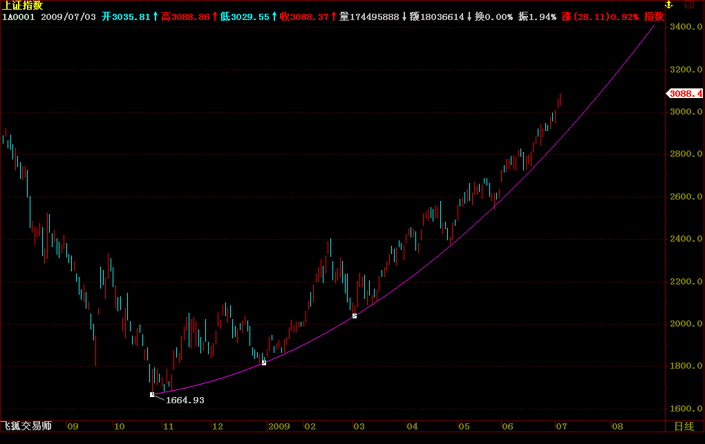
Task: Click the 2600.0 price axis label
Action: [x=686, y=197]
